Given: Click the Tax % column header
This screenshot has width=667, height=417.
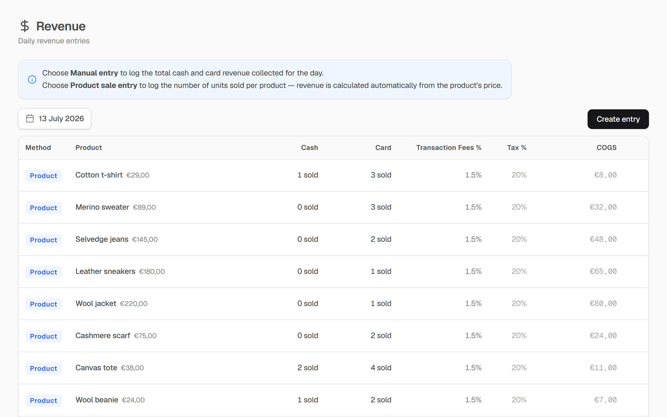Looking at the screenshot, I should 517,148.
